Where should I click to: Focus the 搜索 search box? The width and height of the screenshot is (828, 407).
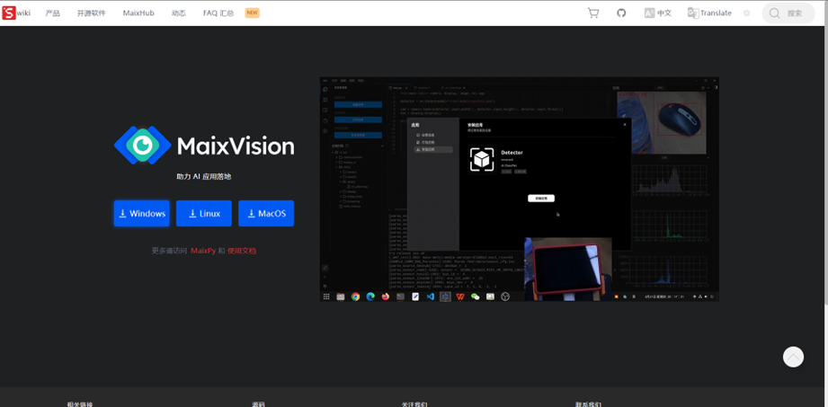click(x=788, y=13)
